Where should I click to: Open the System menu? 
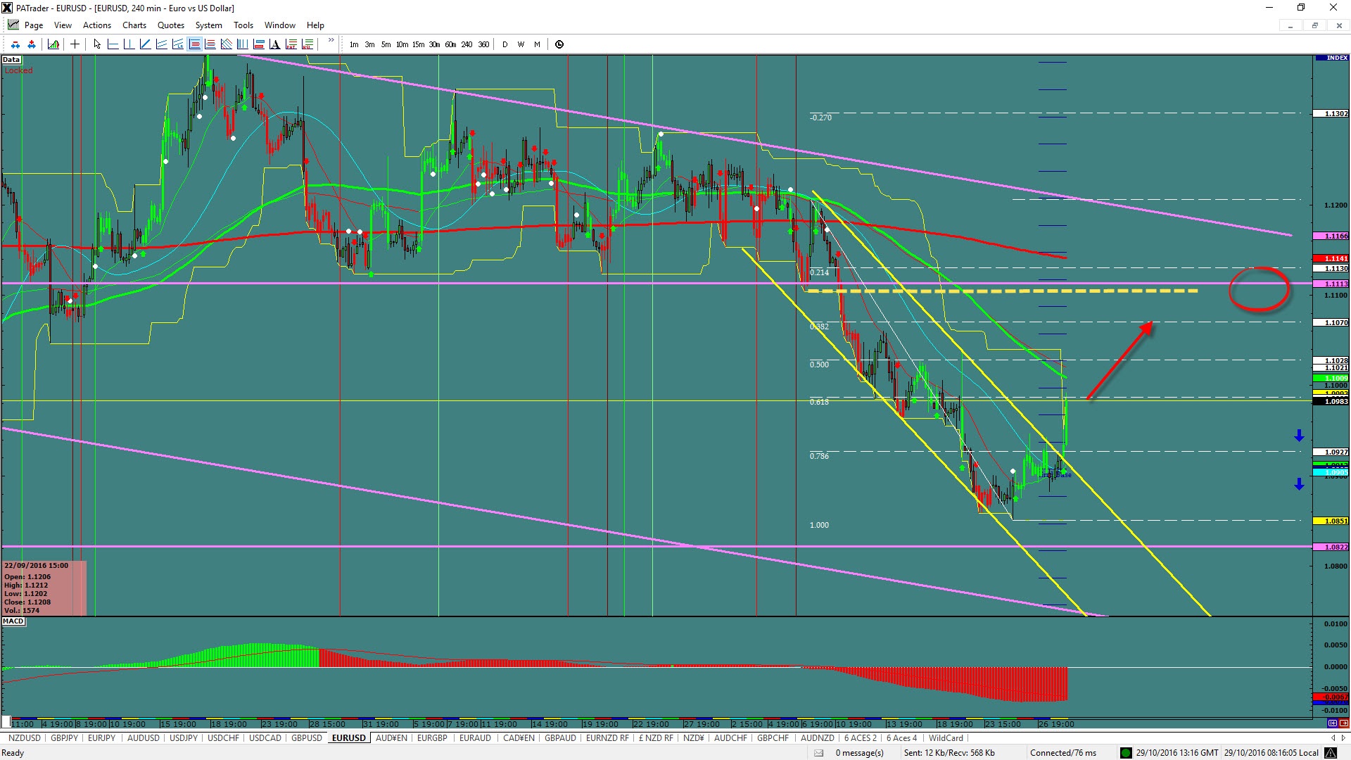[x=209, y=25]
